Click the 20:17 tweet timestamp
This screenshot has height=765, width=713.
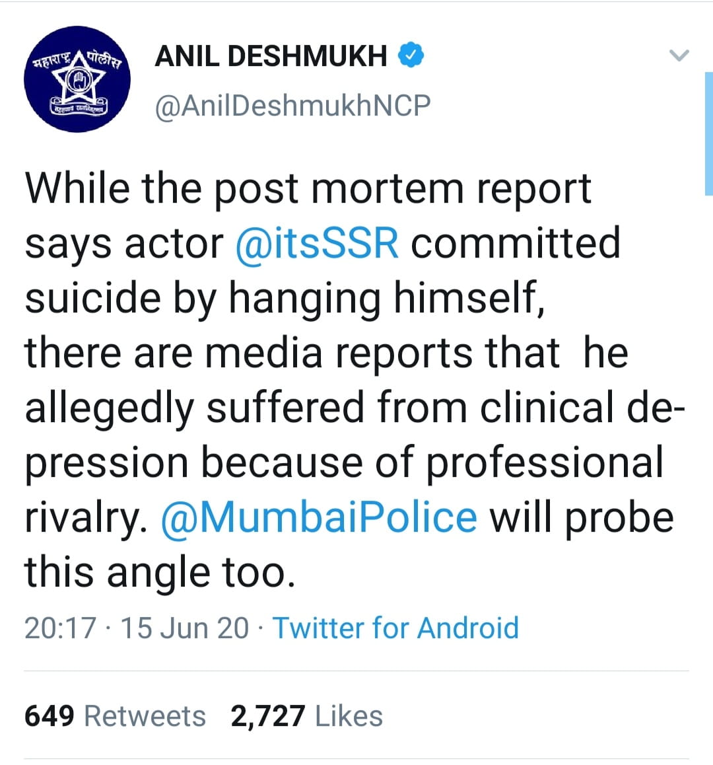[x=60, y=628]
